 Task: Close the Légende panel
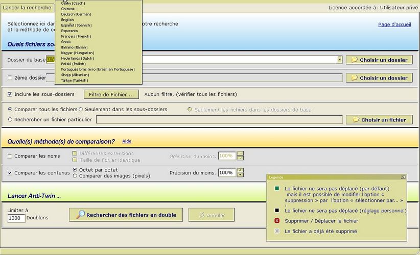coord(403,177)
